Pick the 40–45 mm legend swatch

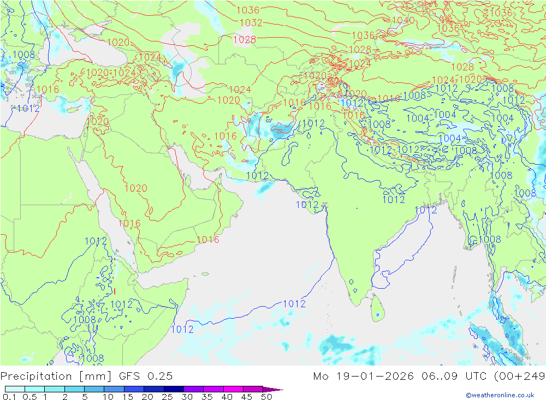click(233, 389)
